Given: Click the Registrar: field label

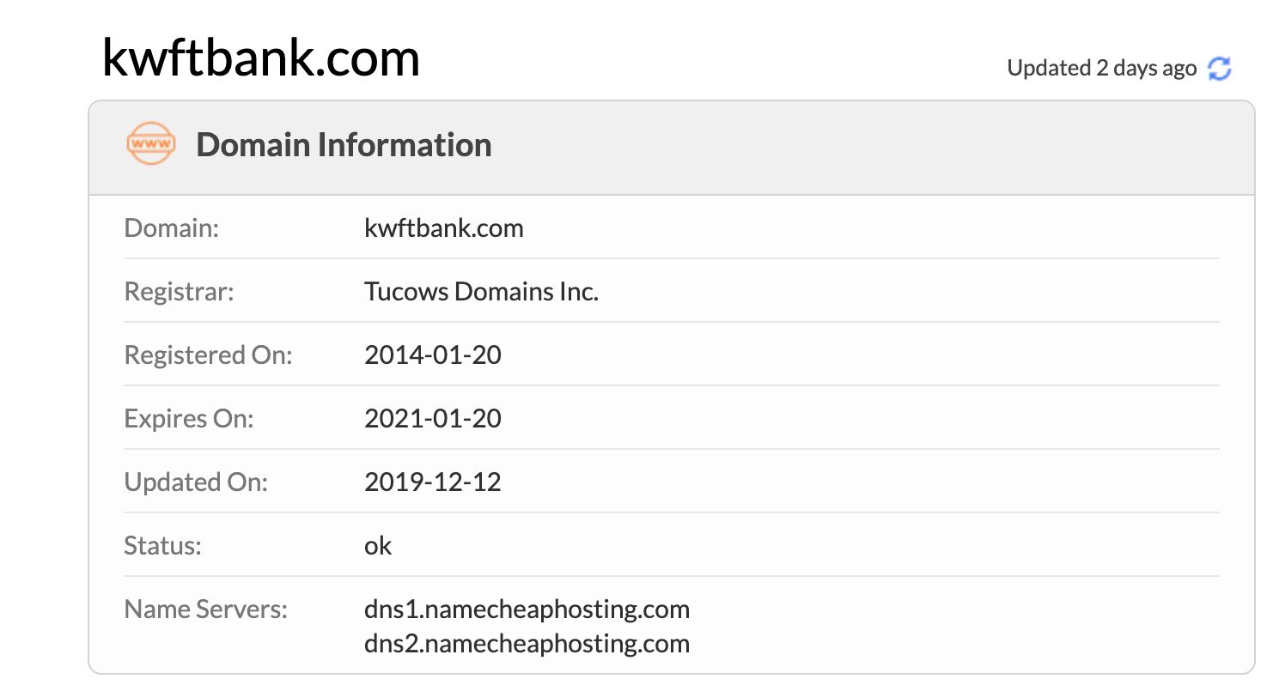Looking at the screenshot, I should pyautogui.click(x=179, y=292).
